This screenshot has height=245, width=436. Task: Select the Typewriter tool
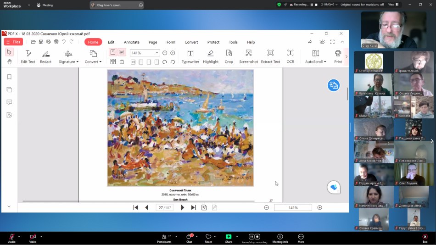coord(190,56)
